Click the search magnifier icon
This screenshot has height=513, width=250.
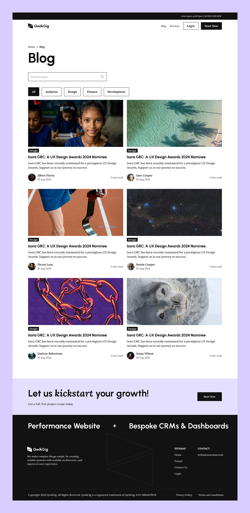click(x=102, y=77)
